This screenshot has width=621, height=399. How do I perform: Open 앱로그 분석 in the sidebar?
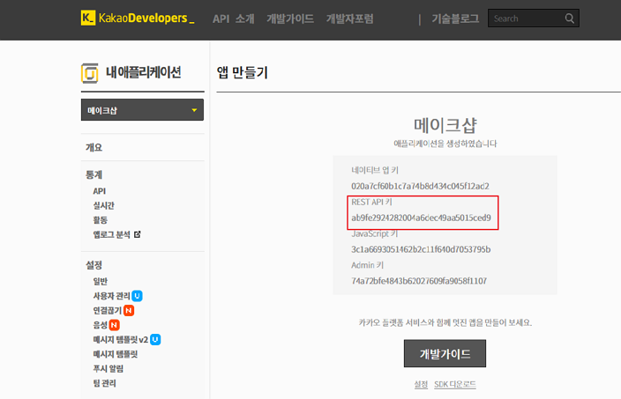[111, 234]
